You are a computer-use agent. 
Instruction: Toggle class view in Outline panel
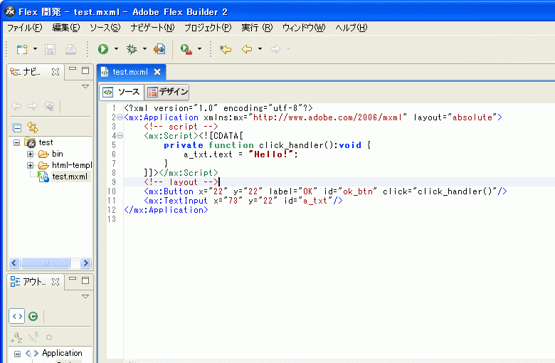coord(33,316)
